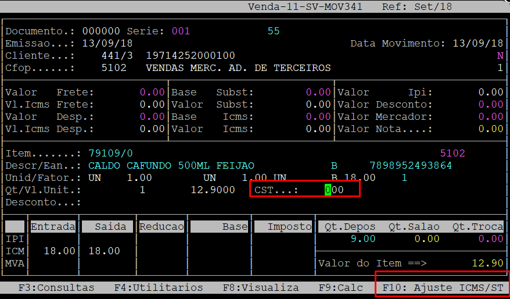Open F4:Utilitarios from the function bar

pos(159,287)
